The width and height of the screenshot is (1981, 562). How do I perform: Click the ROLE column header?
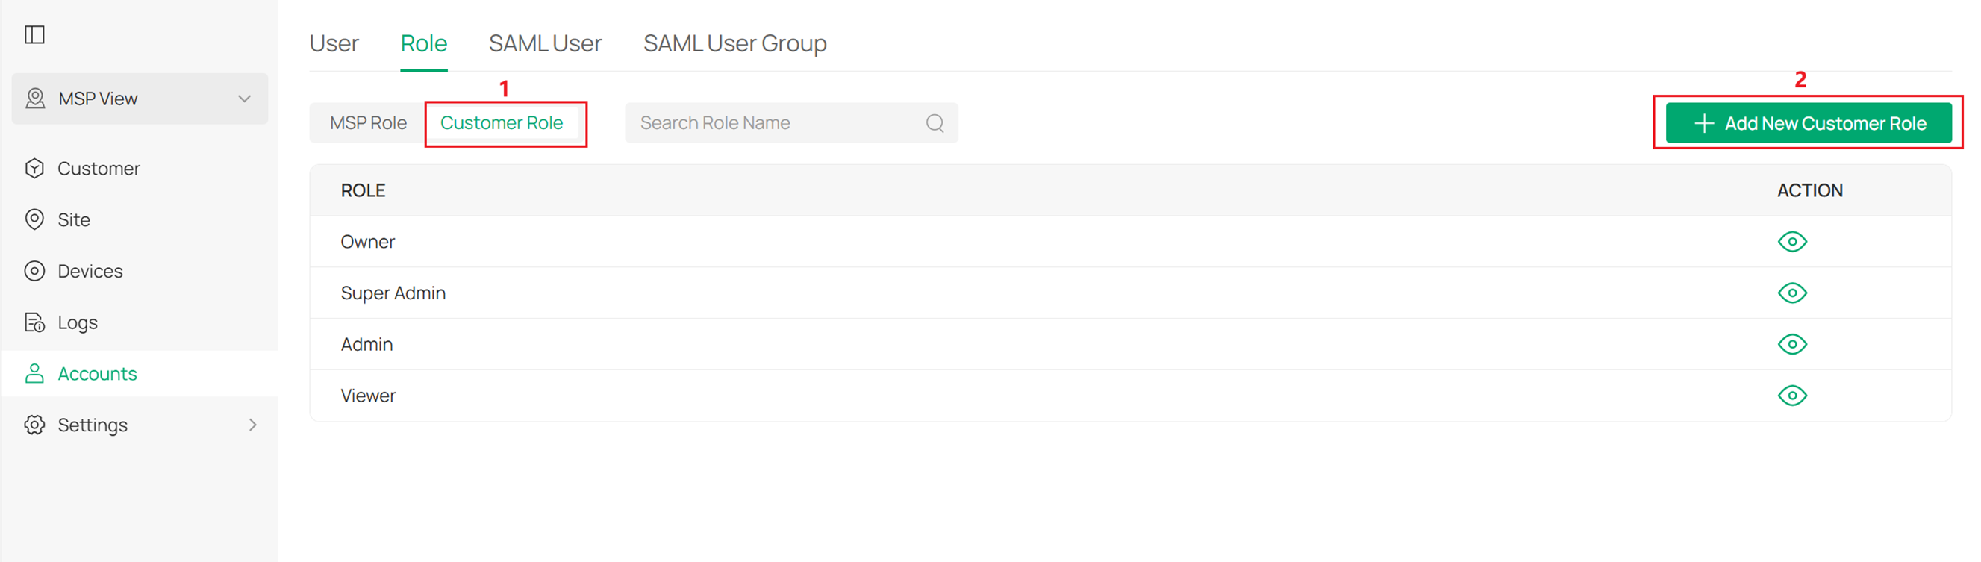363,190
